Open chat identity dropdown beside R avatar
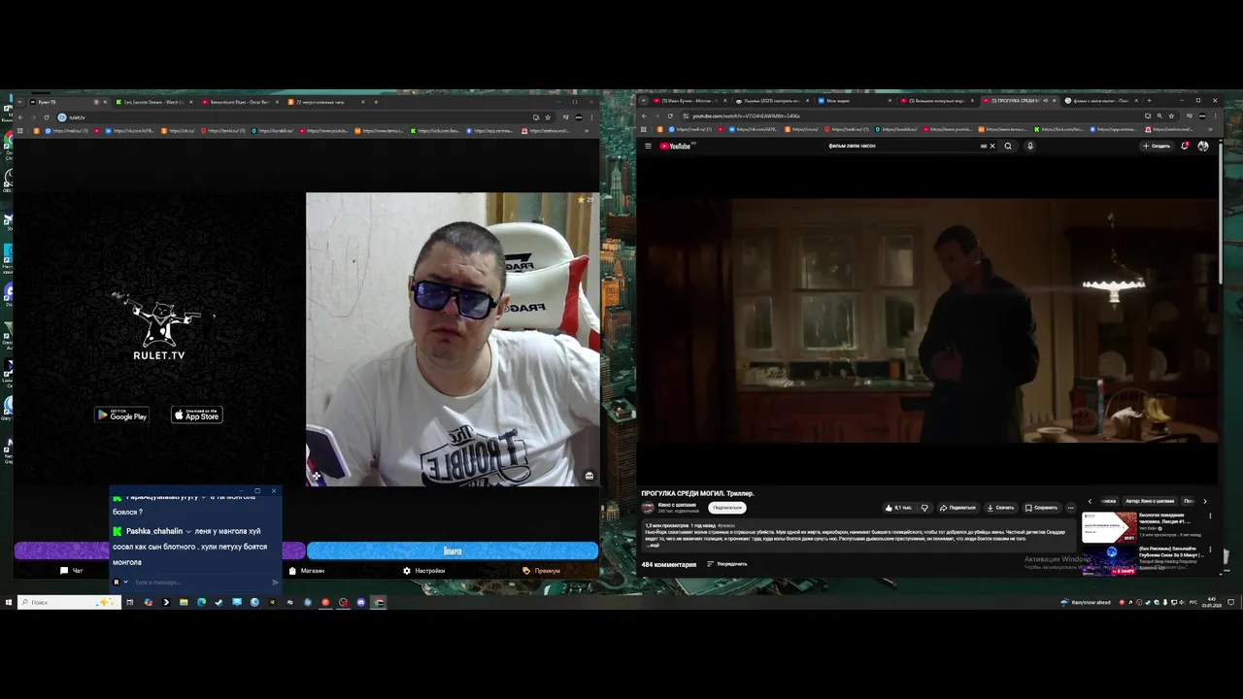The height and width of the screenshot is (699, 1243). (125, 582)
